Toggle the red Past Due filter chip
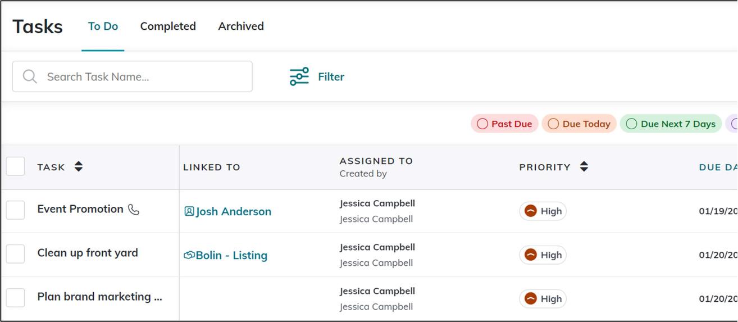Screen dimensions: 738x322 pos(504,124)
